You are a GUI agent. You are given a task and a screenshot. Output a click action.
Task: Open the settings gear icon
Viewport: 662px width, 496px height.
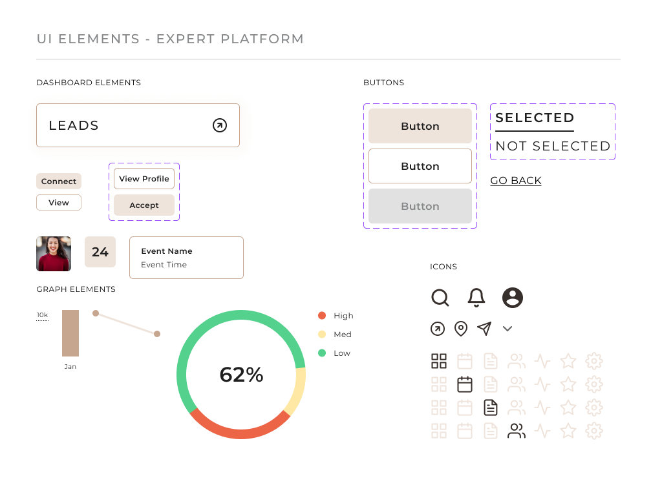pyautogui.click(x=594, y=360)
